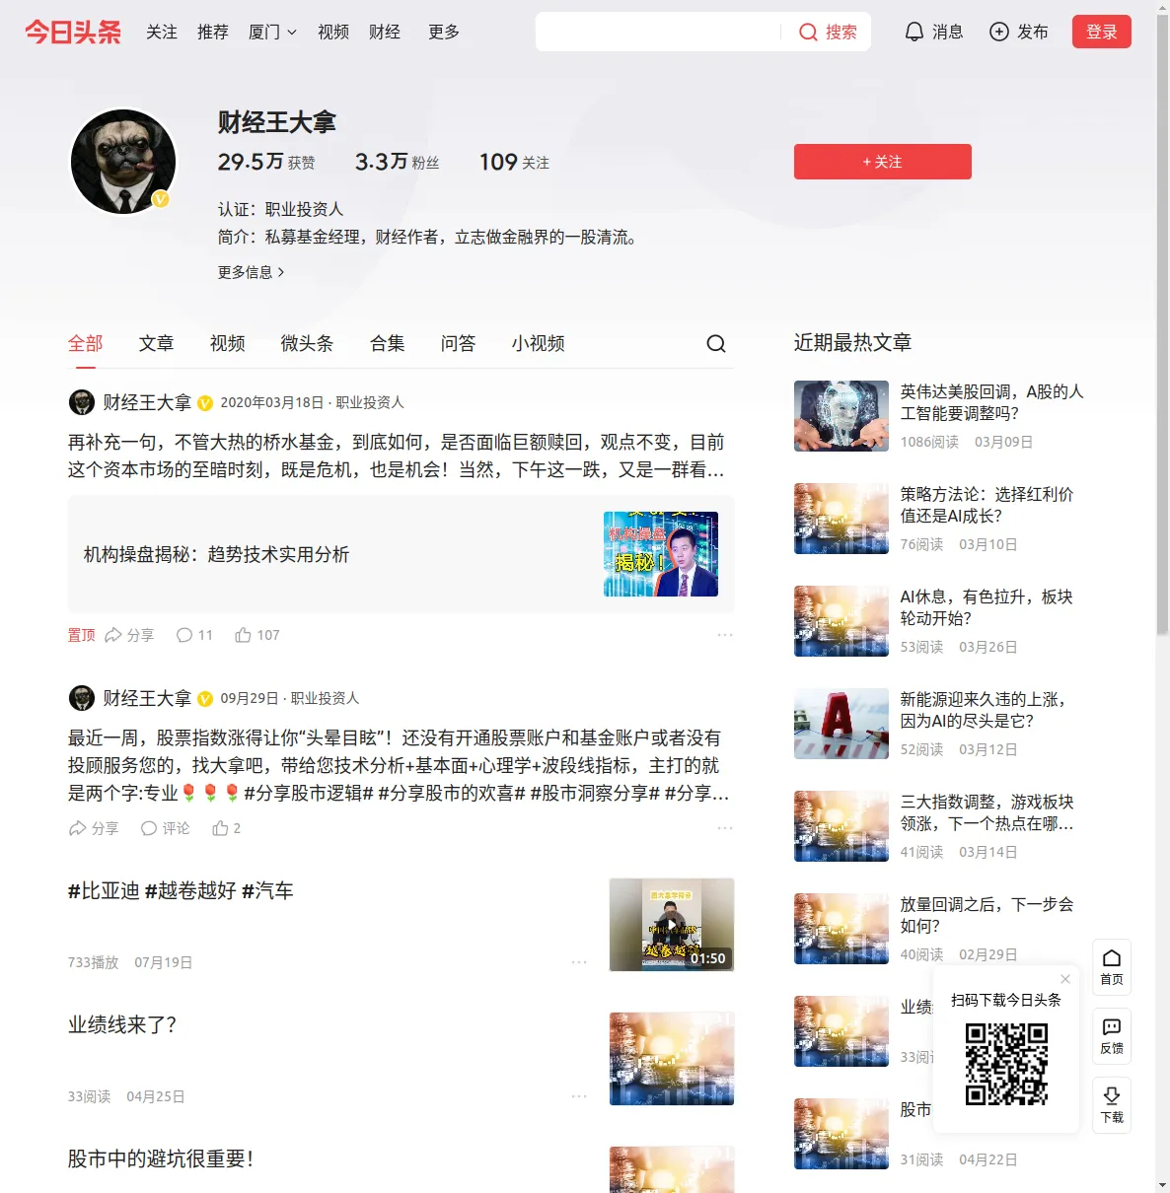
Task: Click the pug profile avatar
Action: 123,162
